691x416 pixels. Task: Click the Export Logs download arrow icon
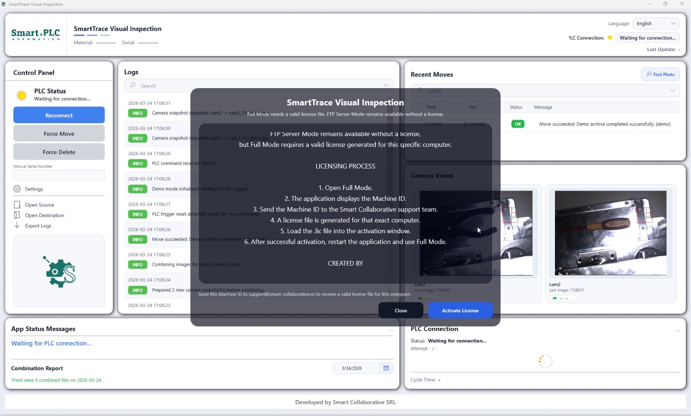17,225
